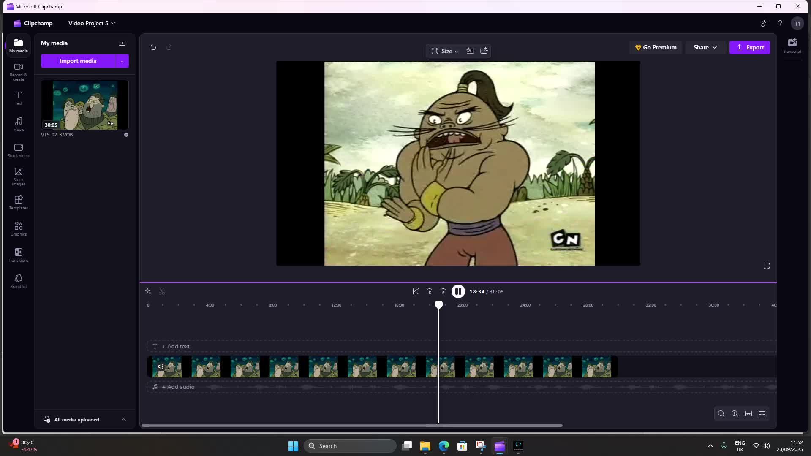Click the Export button
Screen dimensions: 811x456
750,47
